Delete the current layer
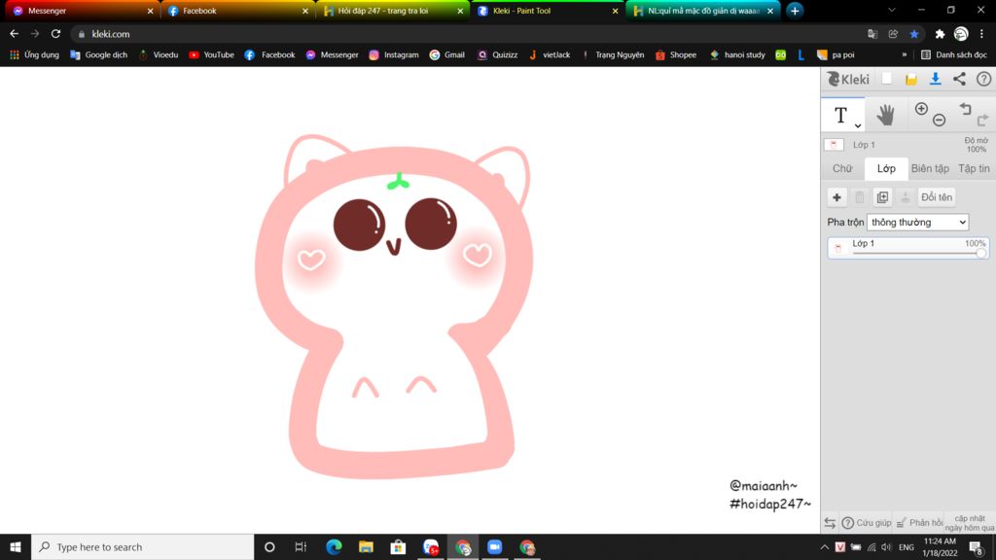Image resolution: width=996 pixels, height=560 pixels. pyautogui.click(x=860, y=197)
